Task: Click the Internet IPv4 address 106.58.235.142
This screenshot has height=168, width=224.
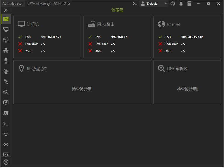Action: [192, 37]
